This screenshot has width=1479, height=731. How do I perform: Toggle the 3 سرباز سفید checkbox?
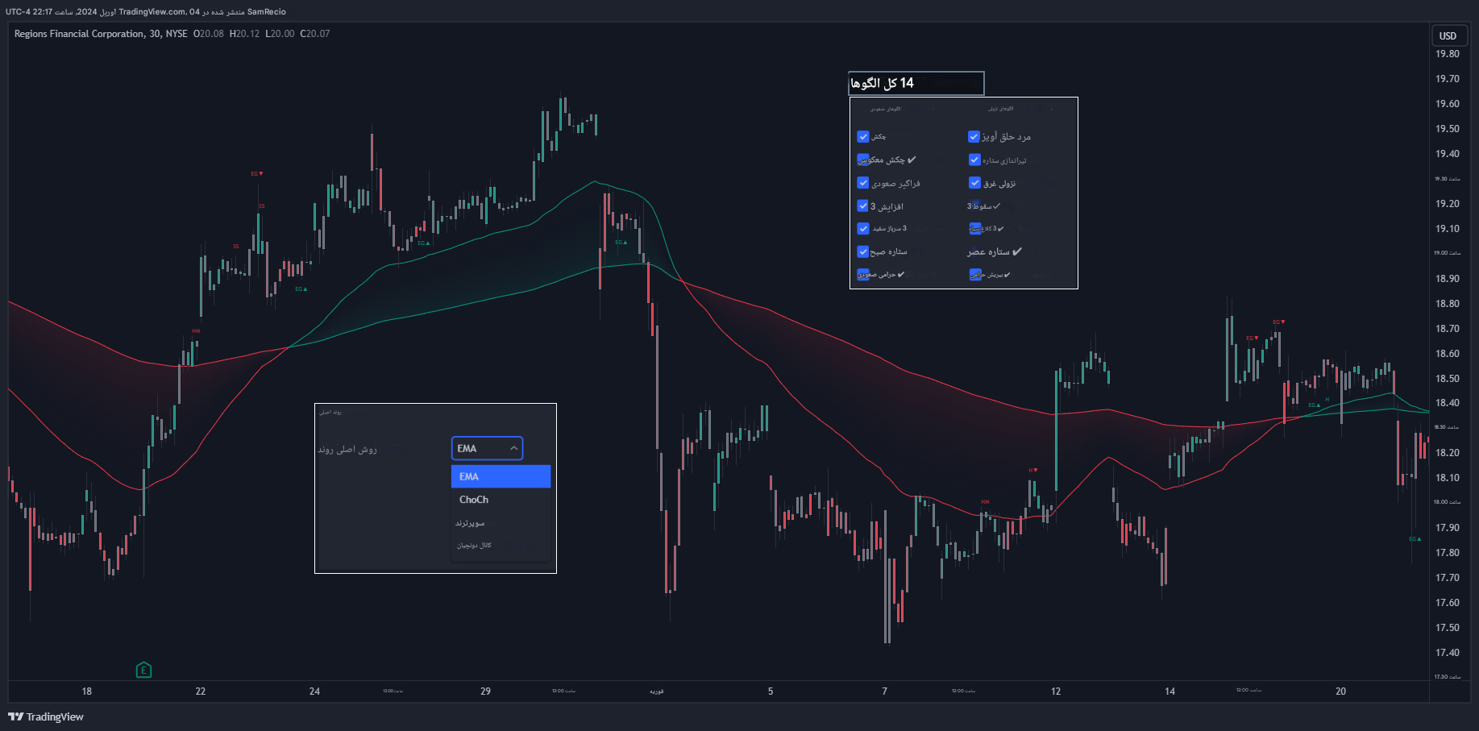click(863, 229)
